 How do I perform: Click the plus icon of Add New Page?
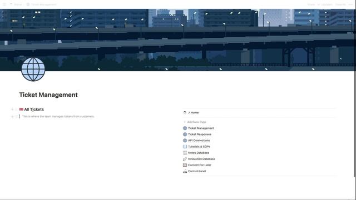pos(185,122)
